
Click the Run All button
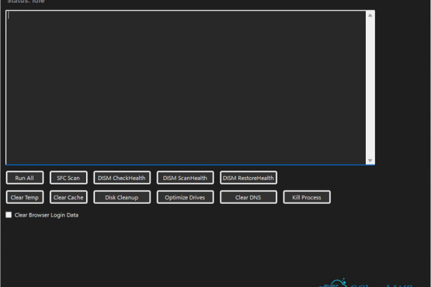(25, 178)
